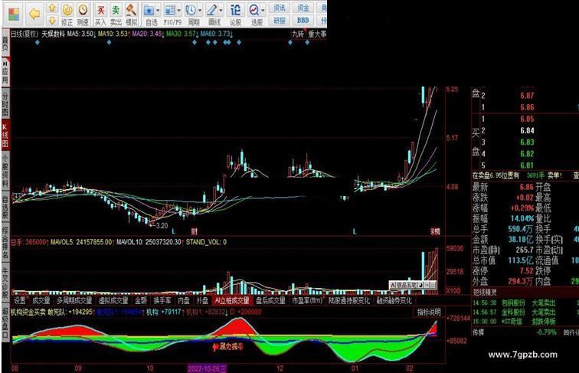Image resolution: width=579 pixels, height=373 pixels.
Task: Click the 修正 icon in toolbar
Action: pyautogui.click(x=67, y=15)
